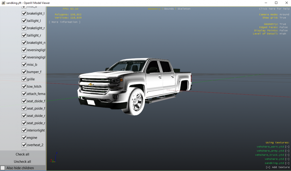Screen dimensions: 291x171
Task: Change Level of Detail High setting
Action: [283, 33]
